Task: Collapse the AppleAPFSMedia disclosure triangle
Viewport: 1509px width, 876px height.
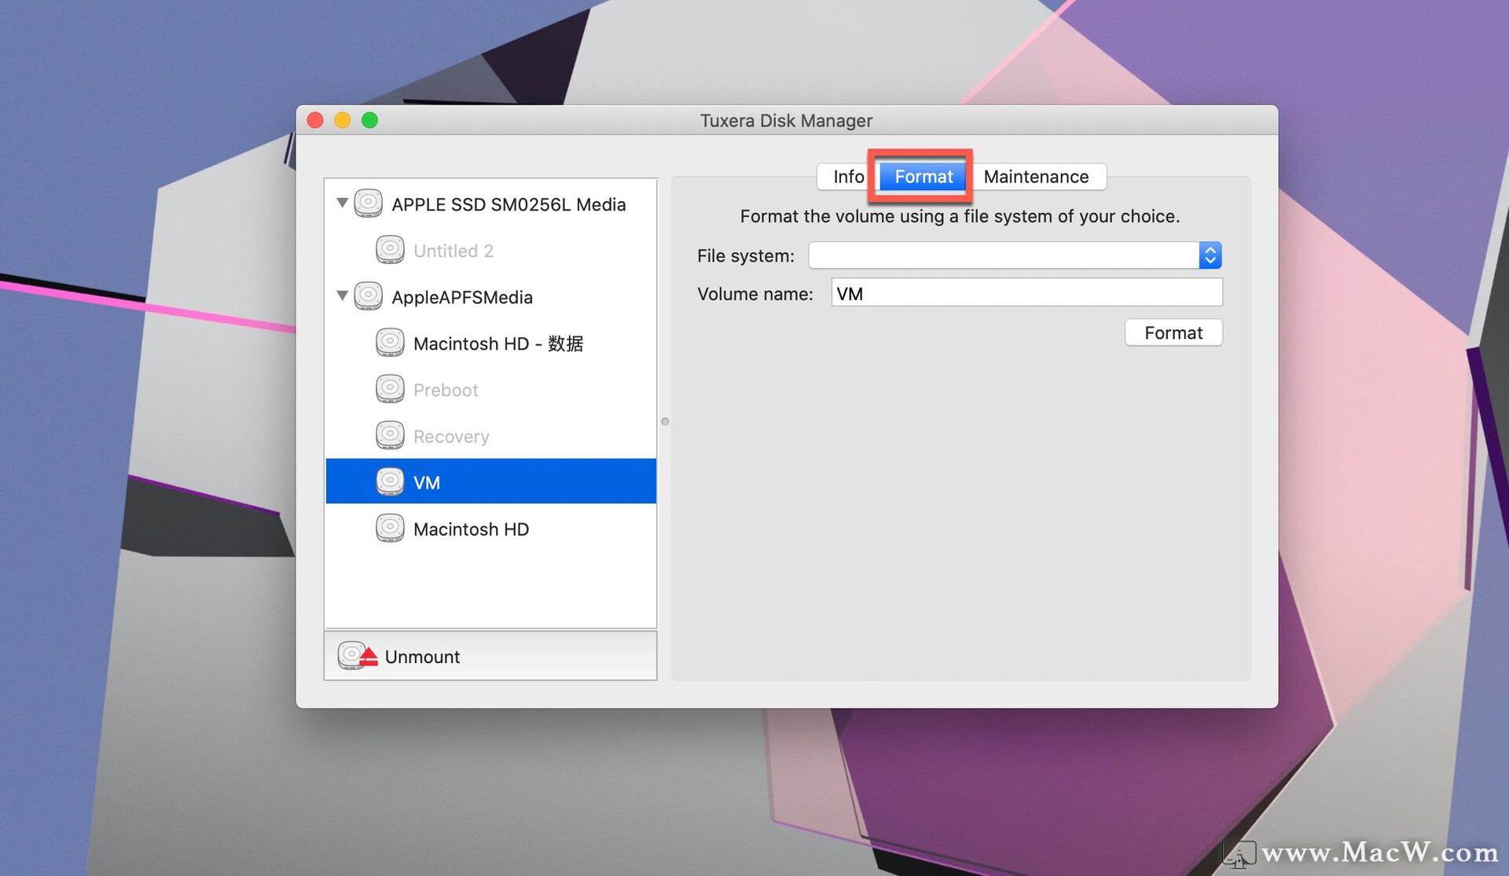Action: pyautogui.click(x=342, y=296)
